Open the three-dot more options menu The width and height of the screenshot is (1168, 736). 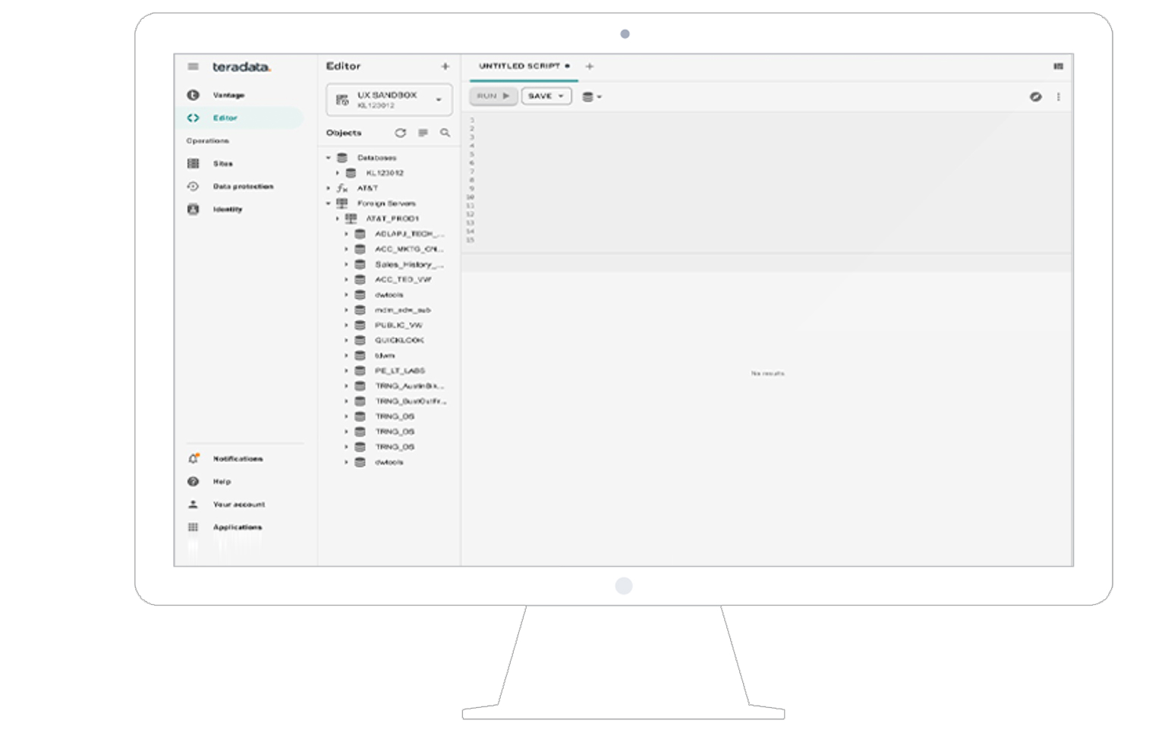pyautogui.click(x=1058, y=97)
